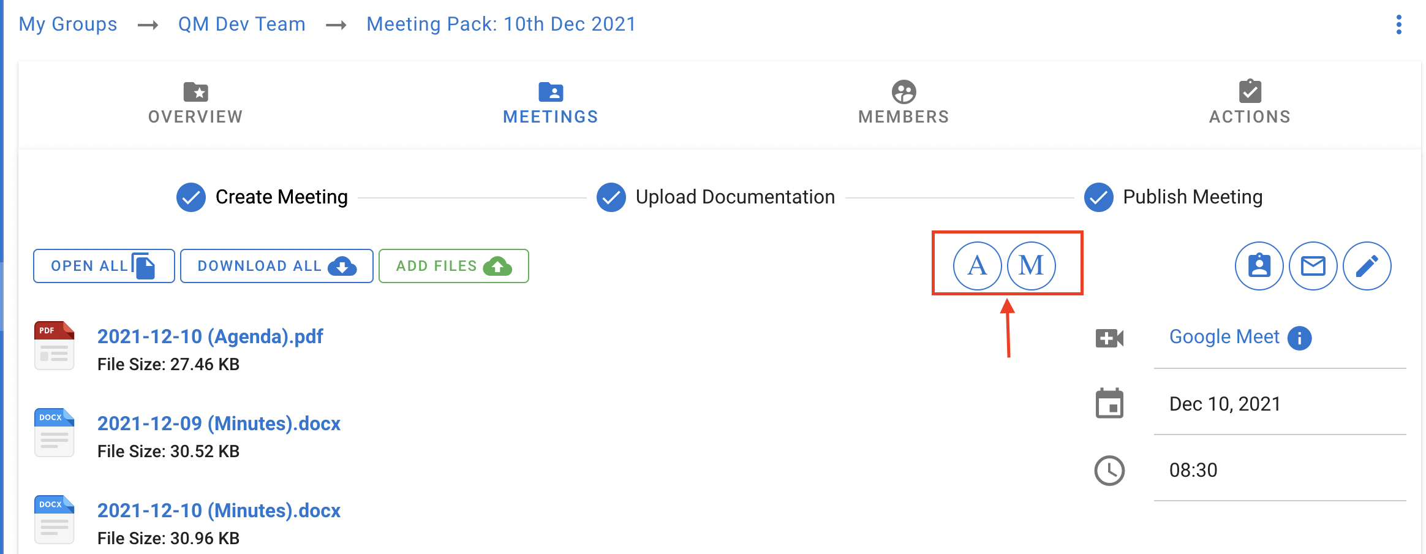Click the calendar date icon
Image resolution: width=1426 pixels, height=554 pixels.
click(x=1109, y=403)
